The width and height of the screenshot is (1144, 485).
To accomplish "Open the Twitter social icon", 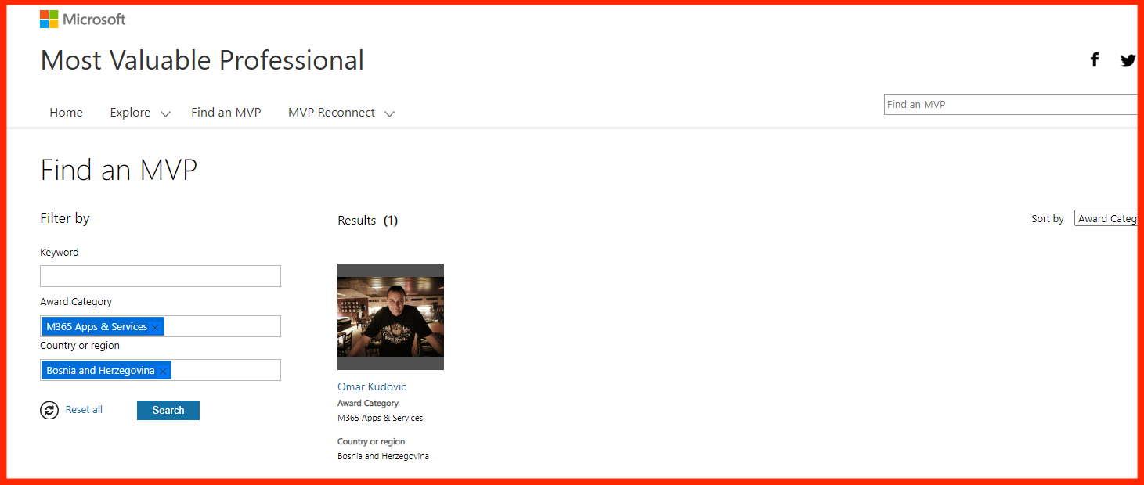I will coord(1128,60).
